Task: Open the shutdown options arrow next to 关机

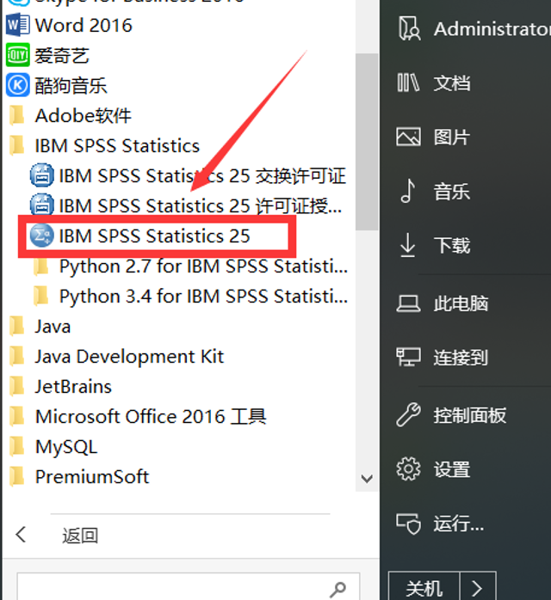Action: pyautogui.click(x=478, y=587)
